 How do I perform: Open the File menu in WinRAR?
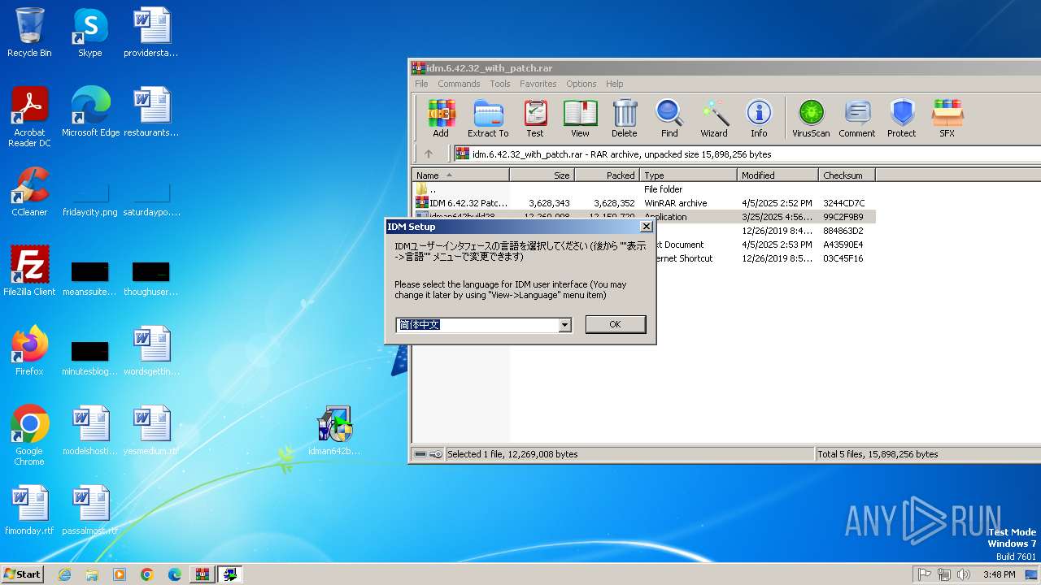click(421, 84)
